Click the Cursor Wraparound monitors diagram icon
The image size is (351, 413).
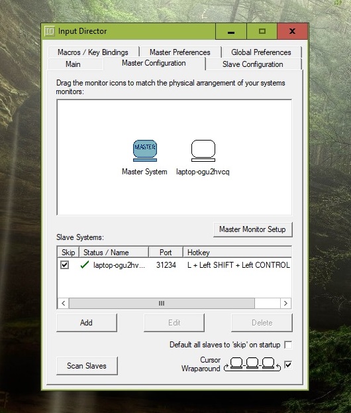coord(252,365)
